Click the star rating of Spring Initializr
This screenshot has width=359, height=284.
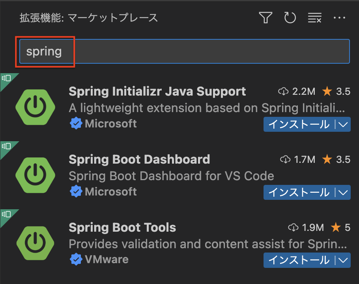(x=336, y=92)
